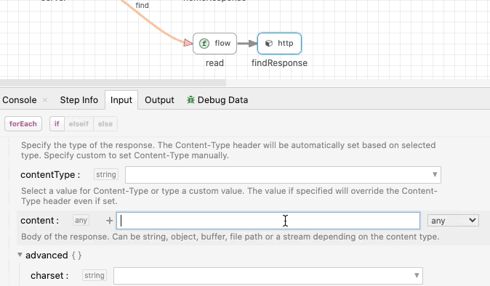
Task: Click the 'read' label under flow node
Action: (x=214, y=63)
